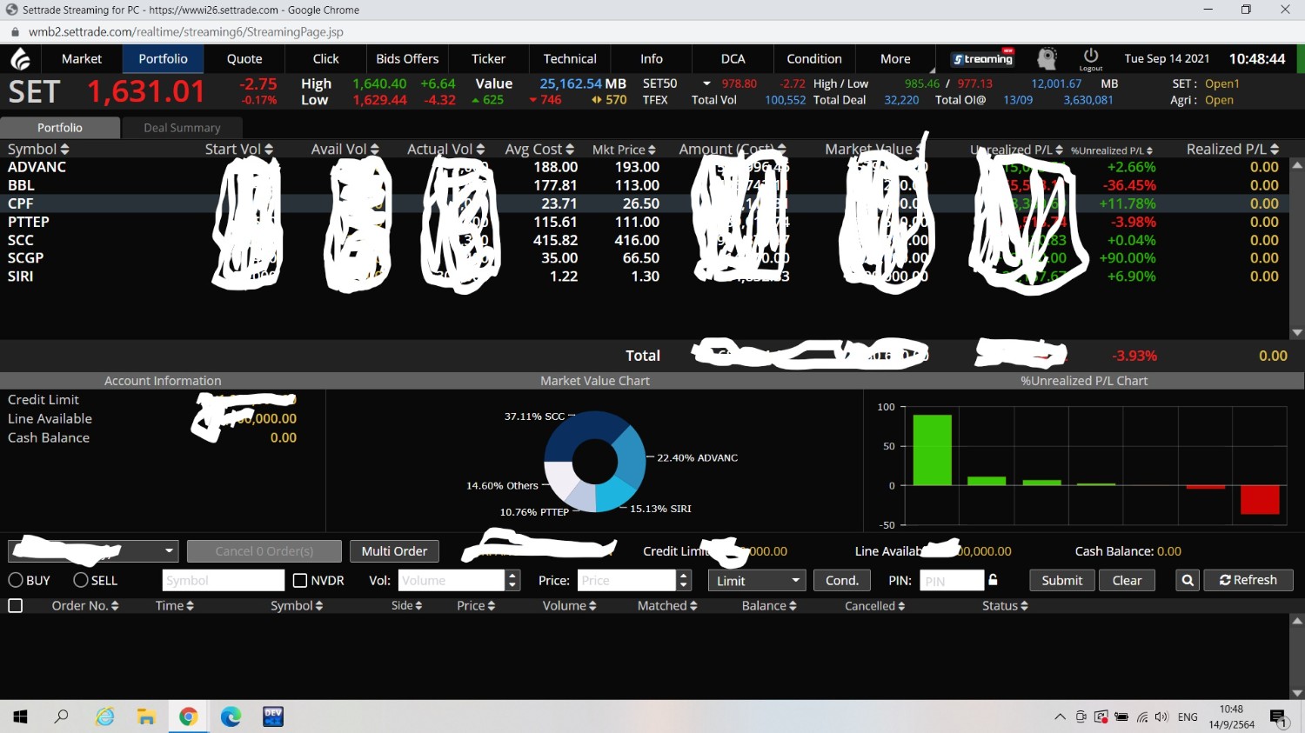The width and height of the screenshot is (1305, 733).
Task: Expand the SET50 index dropdown arrow
Action: pyautogui.click(x=706, y=83)
